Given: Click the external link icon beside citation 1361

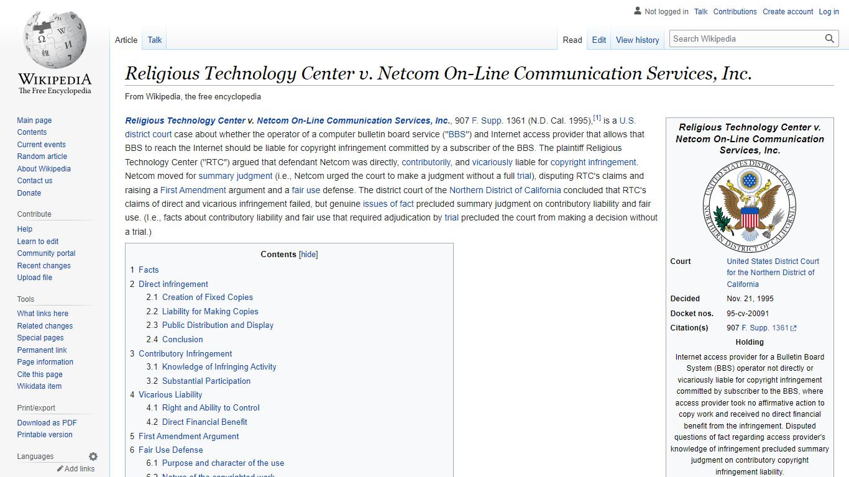Looking at the screenshot, I should click(794, 328).
